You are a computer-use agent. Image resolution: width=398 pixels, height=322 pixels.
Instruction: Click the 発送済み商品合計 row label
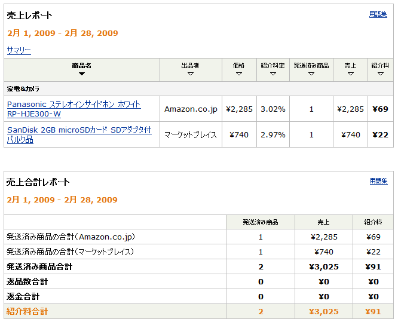[39, 266]
